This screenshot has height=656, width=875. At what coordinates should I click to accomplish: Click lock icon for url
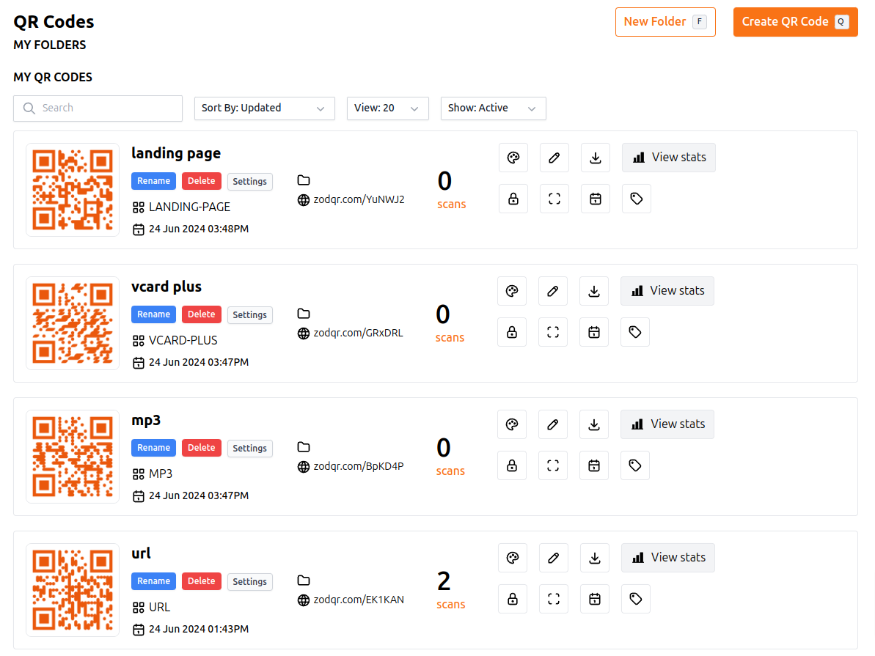(x=512, y=599)
